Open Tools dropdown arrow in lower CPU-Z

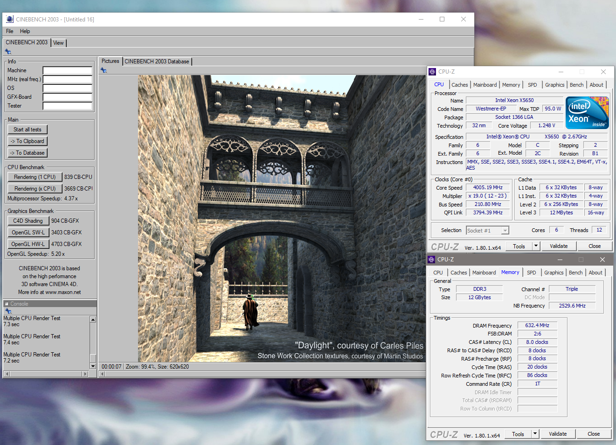coord(535,434)
